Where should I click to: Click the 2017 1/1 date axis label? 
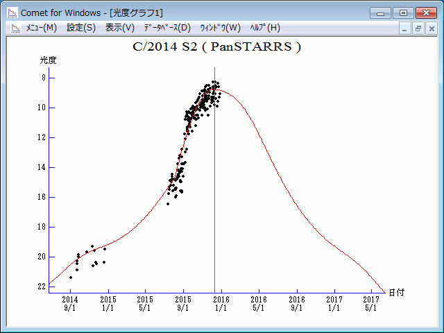coord(334,304)
